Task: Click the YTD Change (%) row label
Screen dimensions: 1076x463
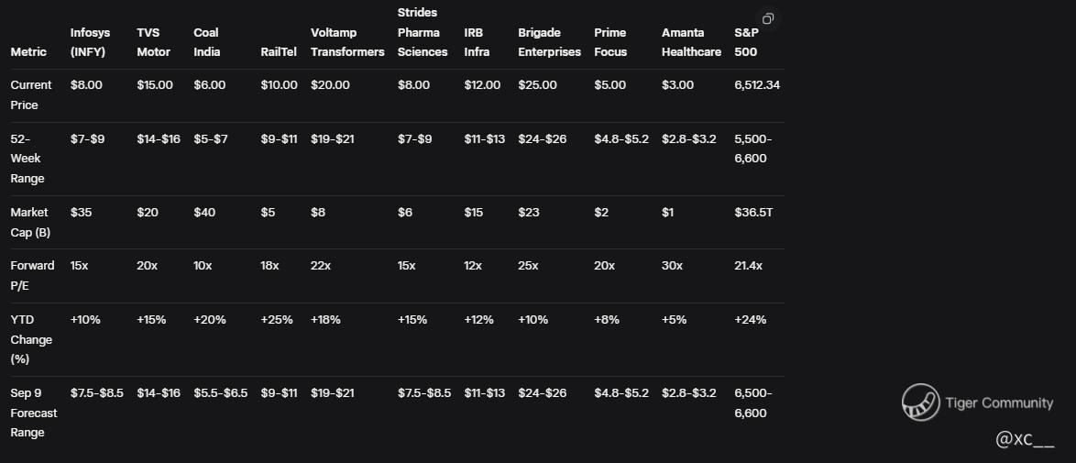Action: click(x=31, y=339)
